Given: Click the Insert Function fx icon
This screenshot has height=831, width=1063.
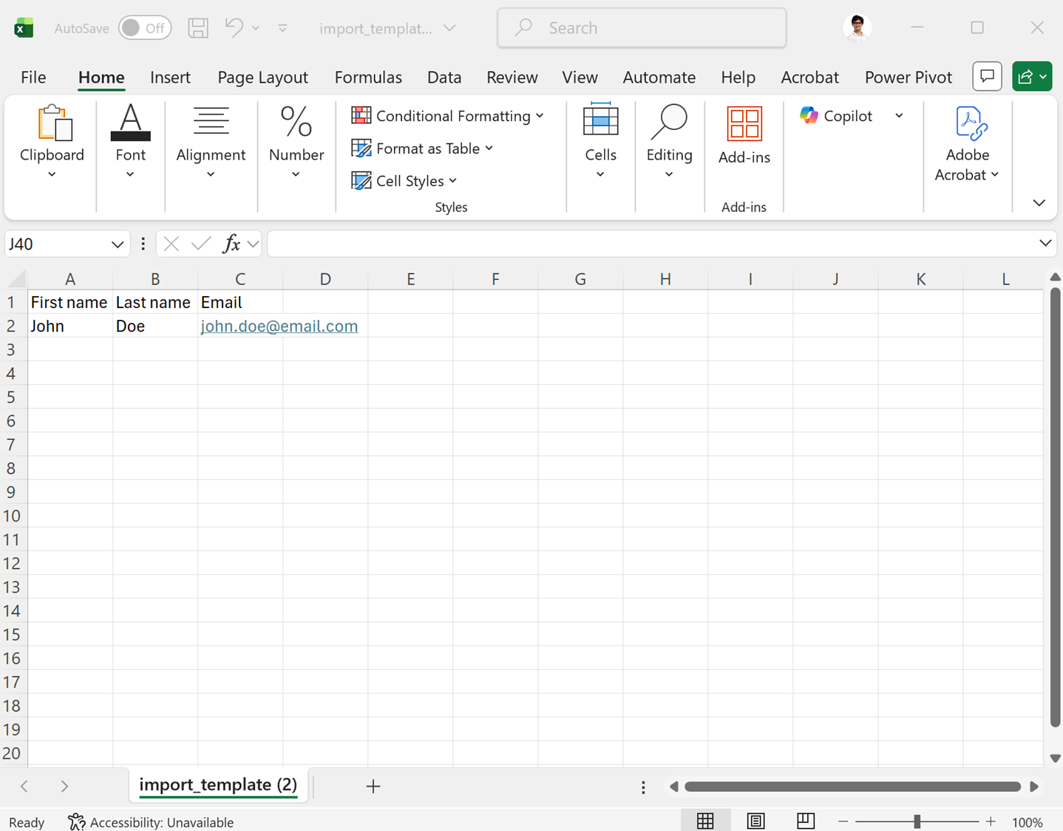Looking at the screenshot, I should [231, 244].
